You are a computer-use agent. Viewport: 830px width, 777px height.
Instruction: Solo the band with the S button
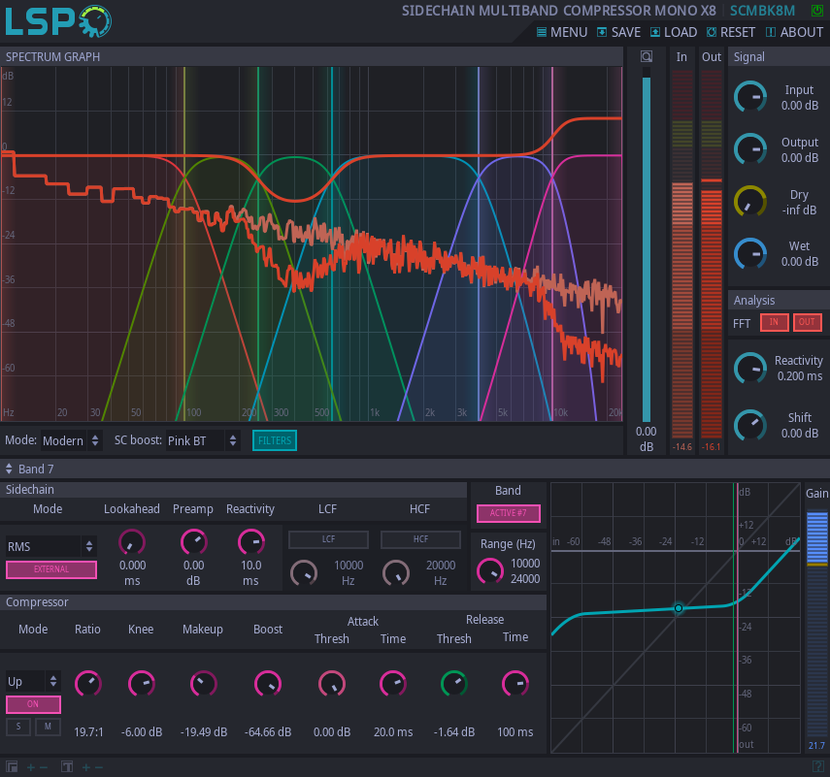pos(18,728)
